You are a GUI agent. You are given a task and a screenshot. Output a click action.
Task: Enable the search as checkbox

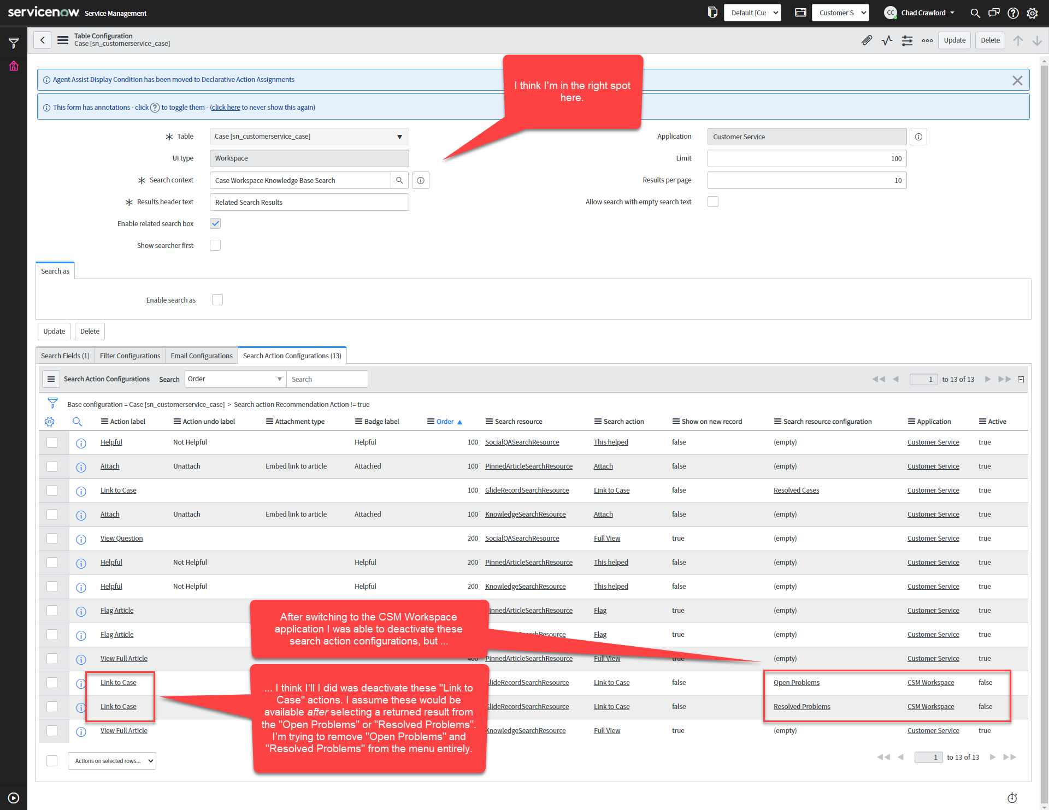pos(217,300)
